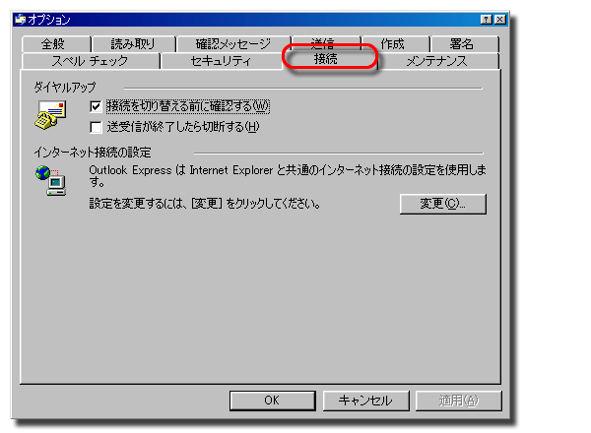Open the 作成 tab
The image size is (591, 433).
395,44
